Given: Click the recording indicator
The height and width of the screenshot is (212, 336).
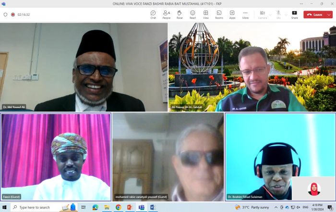Looking at the screenshot, I should pos(13,14).
